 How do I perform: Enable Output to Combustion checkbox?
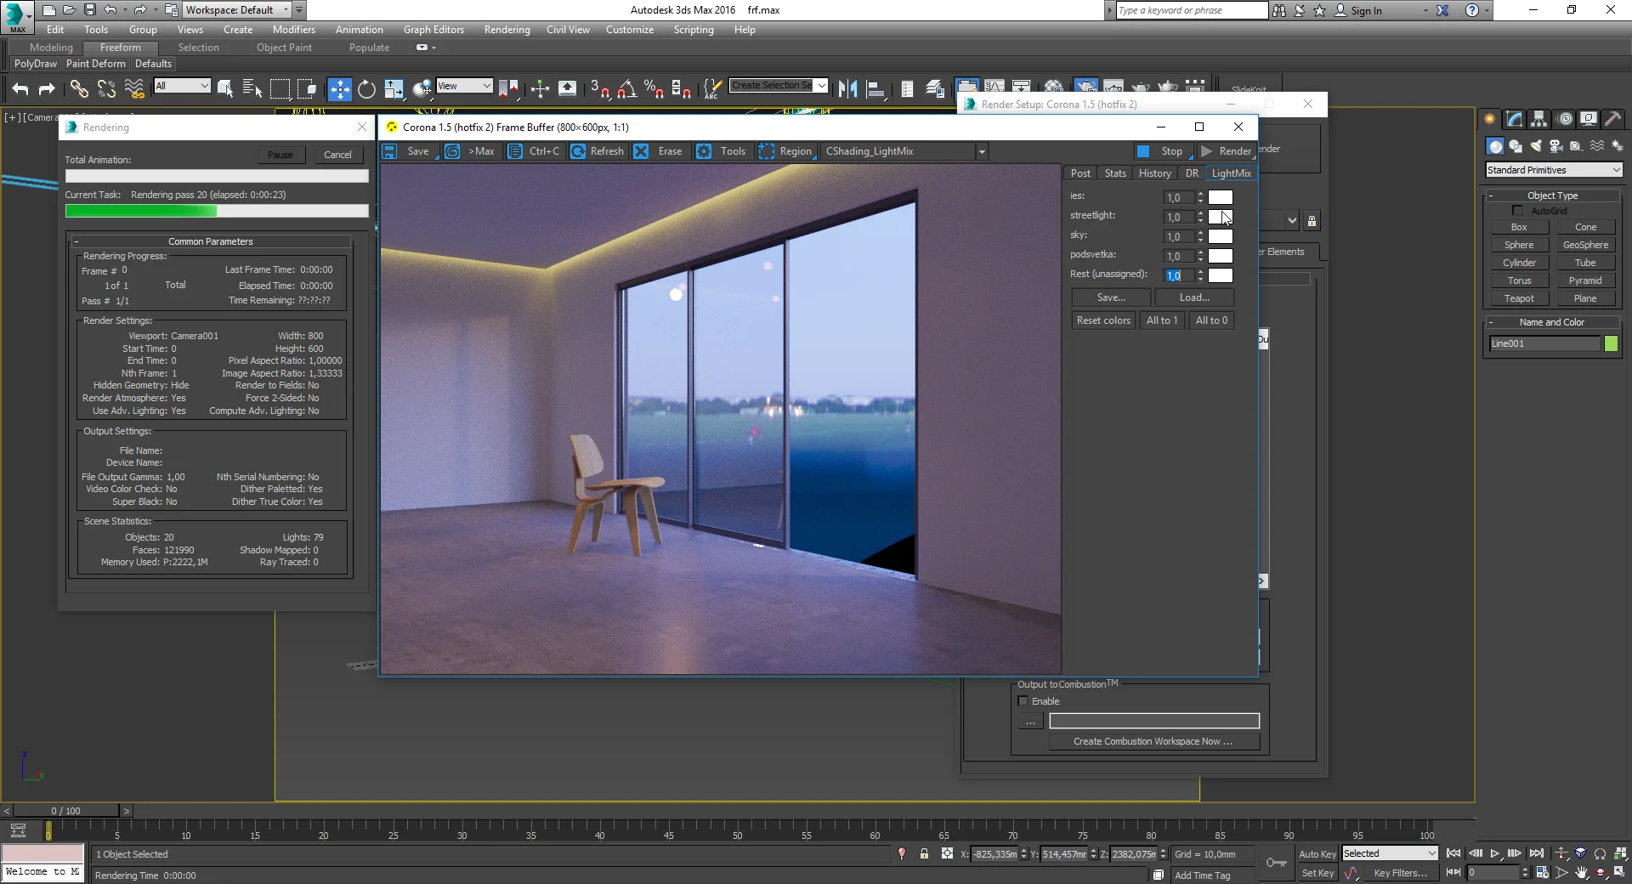point(1023,701)
